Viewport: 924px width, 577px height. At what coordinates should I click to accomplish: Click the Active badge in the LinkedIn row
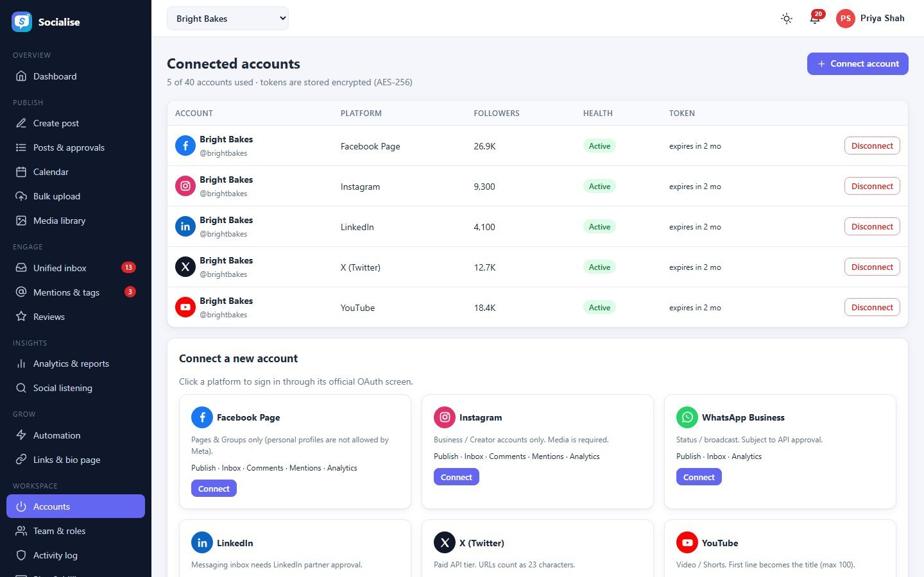click(x=599, y=226)
